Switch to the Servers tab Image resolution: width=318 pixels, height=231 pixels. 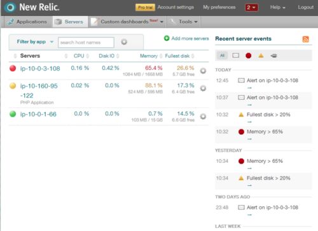coord(69,22)
